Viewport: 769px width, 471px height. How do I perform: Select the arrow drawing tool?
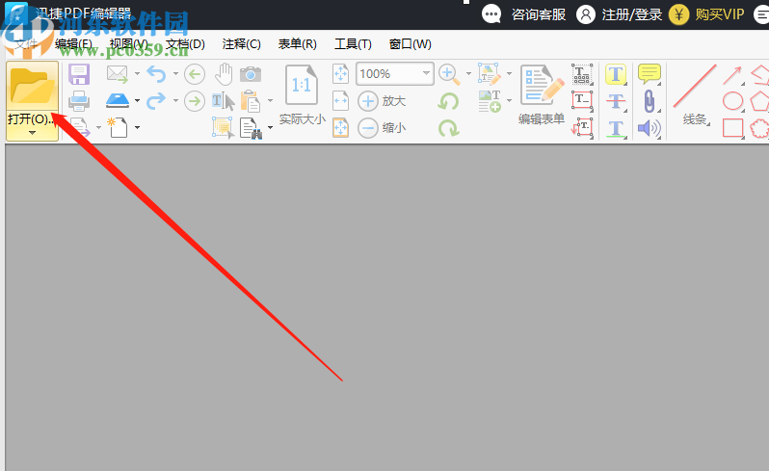click(732, 75)
